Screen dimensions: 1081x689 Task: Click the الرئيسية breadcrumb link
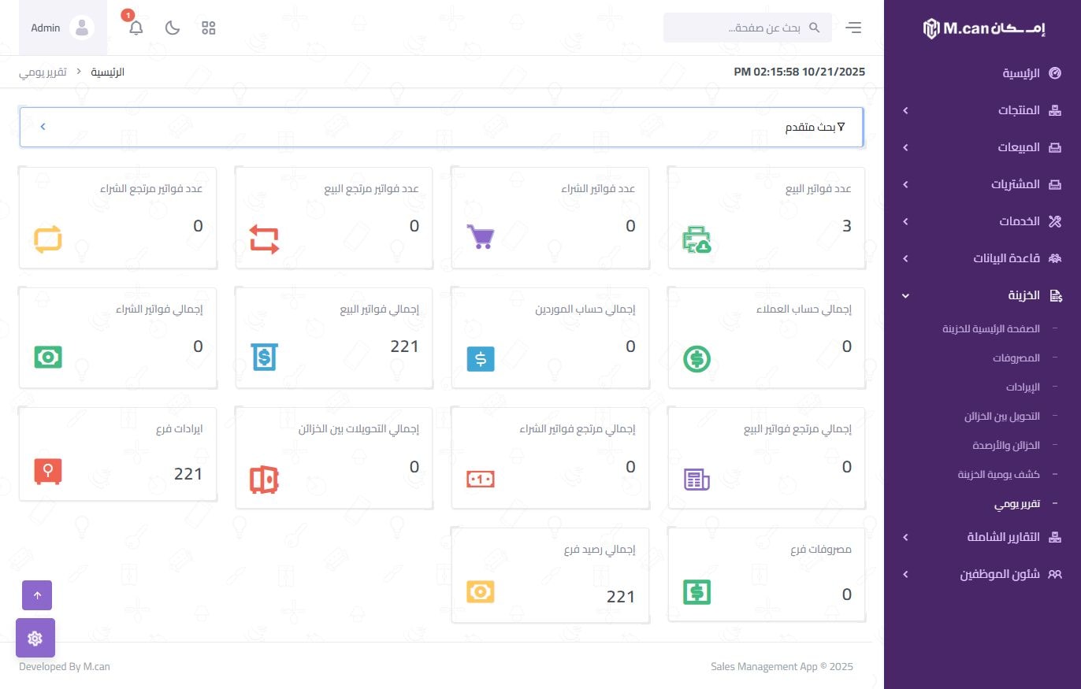click(x=108, y=72)
